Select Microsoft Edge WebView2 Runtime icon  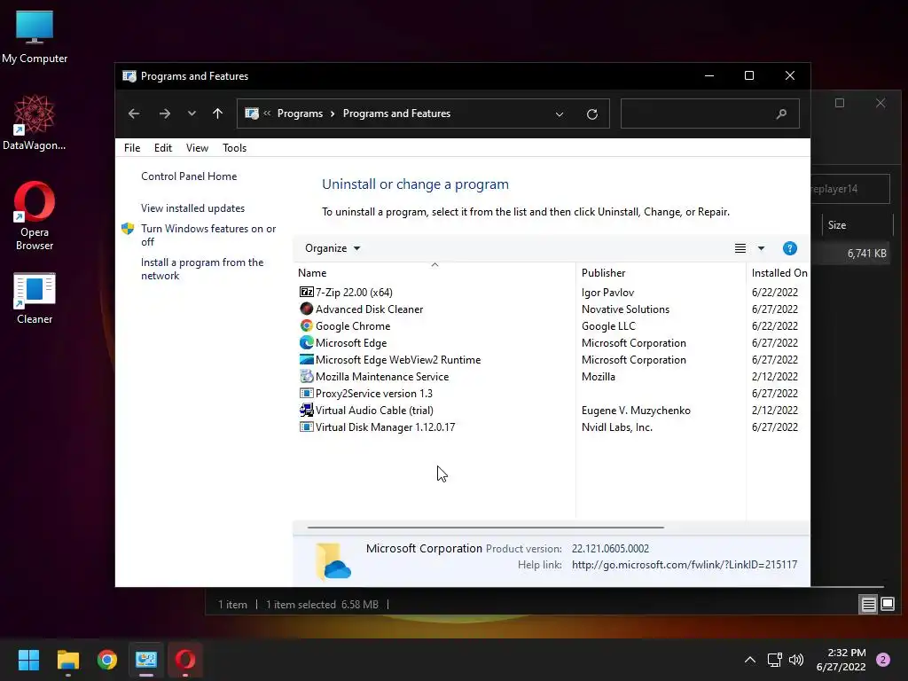(306, 359)
